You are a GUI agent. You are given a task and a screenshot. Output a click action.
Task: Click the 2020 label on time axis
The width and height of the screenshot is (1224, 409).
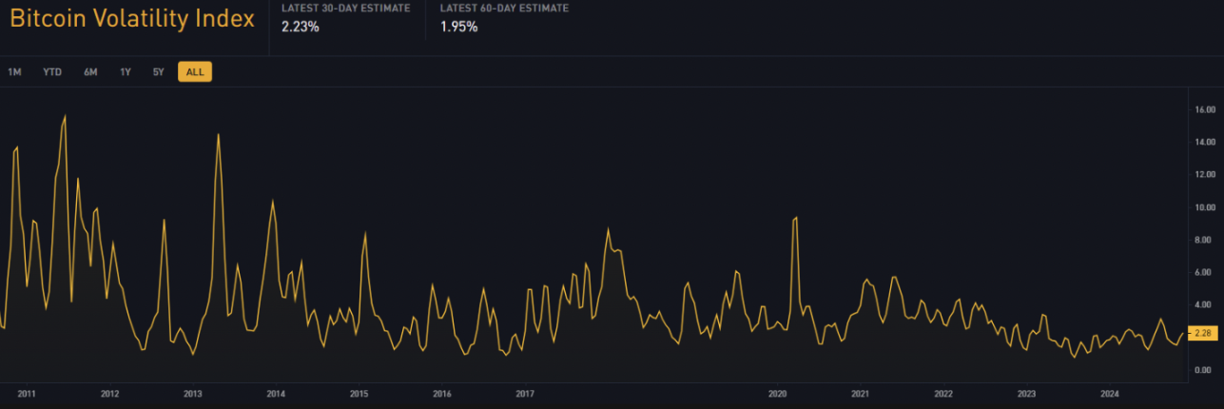(777, 394)
